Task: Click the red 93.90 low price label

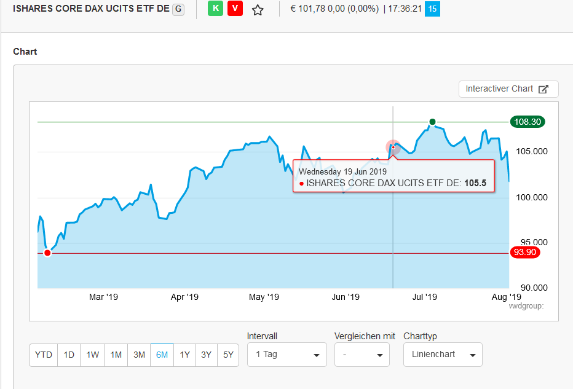Action: click(x=524, y=253)
